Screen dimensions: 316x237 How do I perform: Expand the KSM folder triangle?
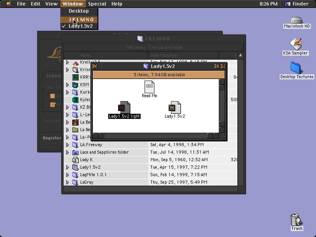click(x=68, y=85)
